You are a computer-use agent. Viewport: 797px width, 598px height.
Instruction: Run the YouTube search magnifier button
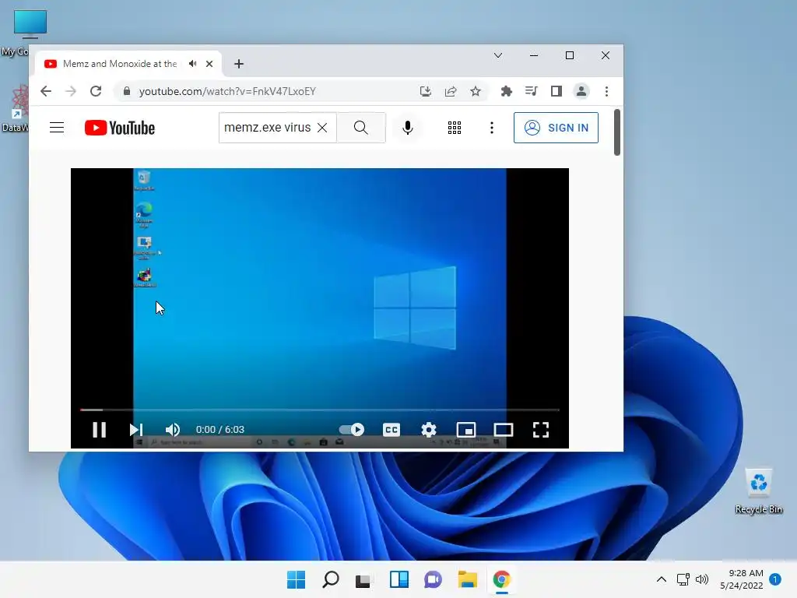tap(361, 128)
